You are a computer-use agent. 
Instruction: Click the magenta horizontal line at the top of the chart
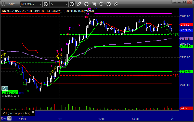click(133, 13)
